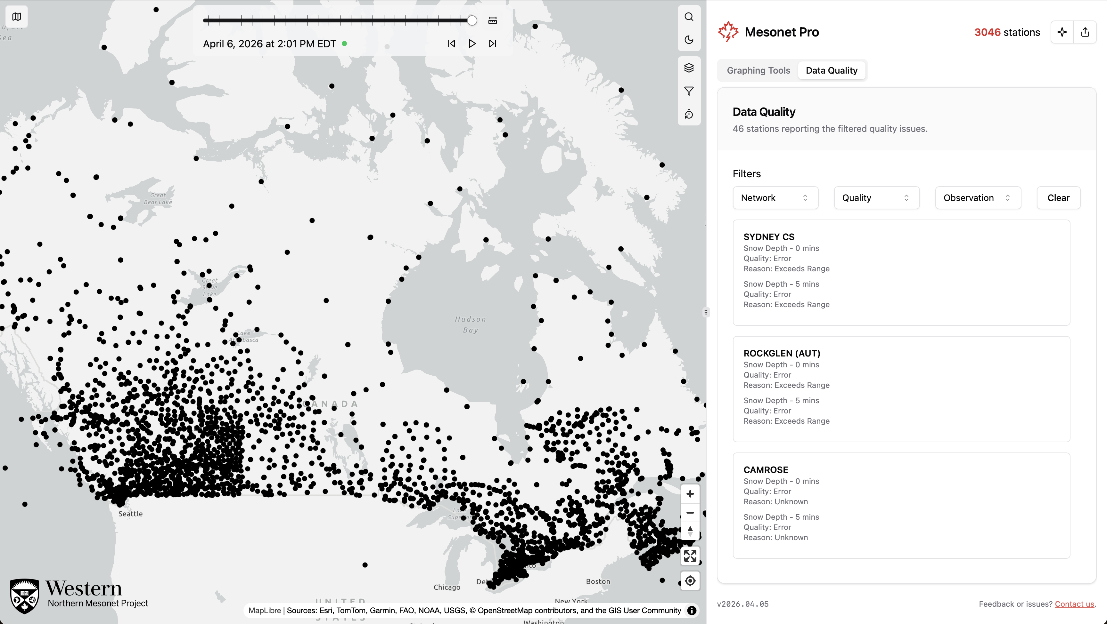Viewport: 1107px width, 624px height.
Task: Open the map search tool
Action: click(x=689, y=17)
